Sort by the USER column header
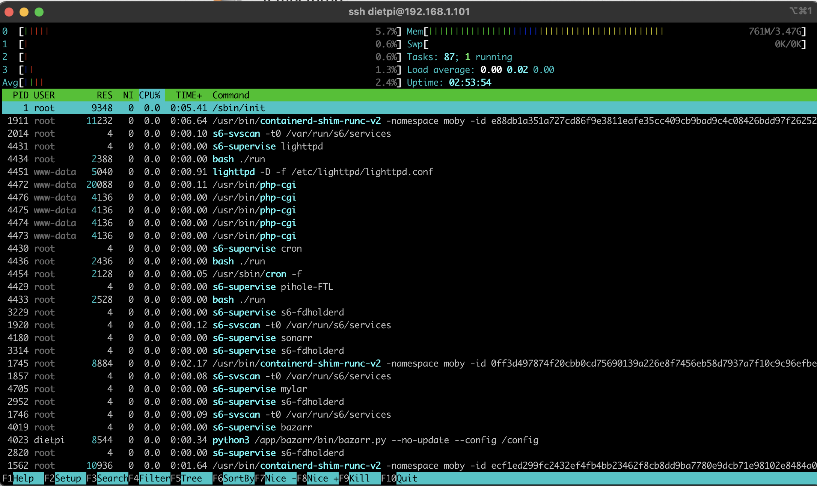The width and height of the screenshot is (817, 486). [x=44, y=95]
